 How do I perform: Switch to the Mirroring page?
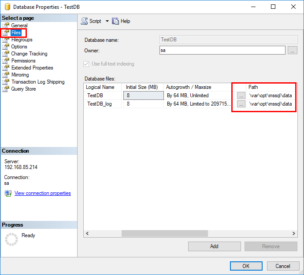click(x=20, y=75)
